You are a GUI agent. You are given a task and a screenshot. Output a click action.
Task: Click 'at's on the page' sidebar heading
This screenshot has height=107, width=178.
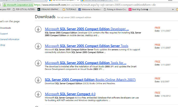10,21
